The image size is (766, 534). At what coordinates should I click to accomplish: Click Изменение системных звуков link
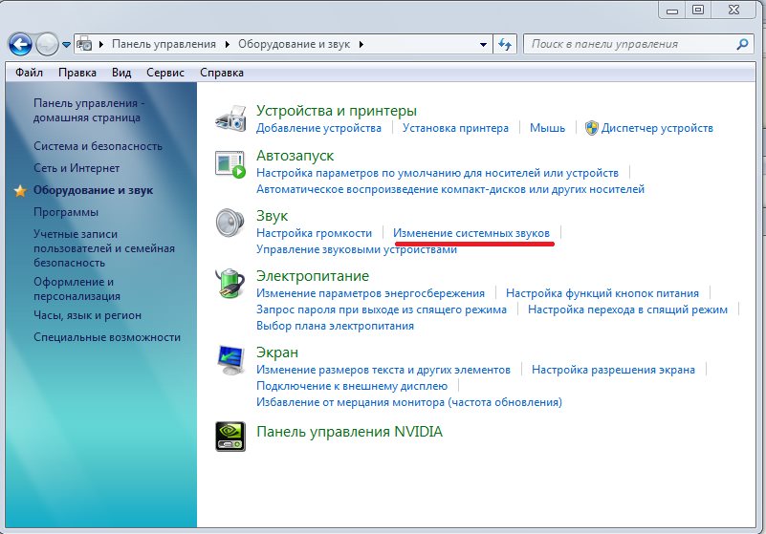click(471, 233)
